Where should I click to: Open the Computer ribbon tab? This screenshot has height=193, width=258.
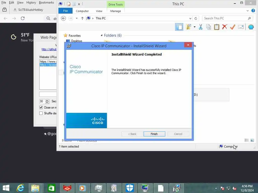tap(82, 11)
